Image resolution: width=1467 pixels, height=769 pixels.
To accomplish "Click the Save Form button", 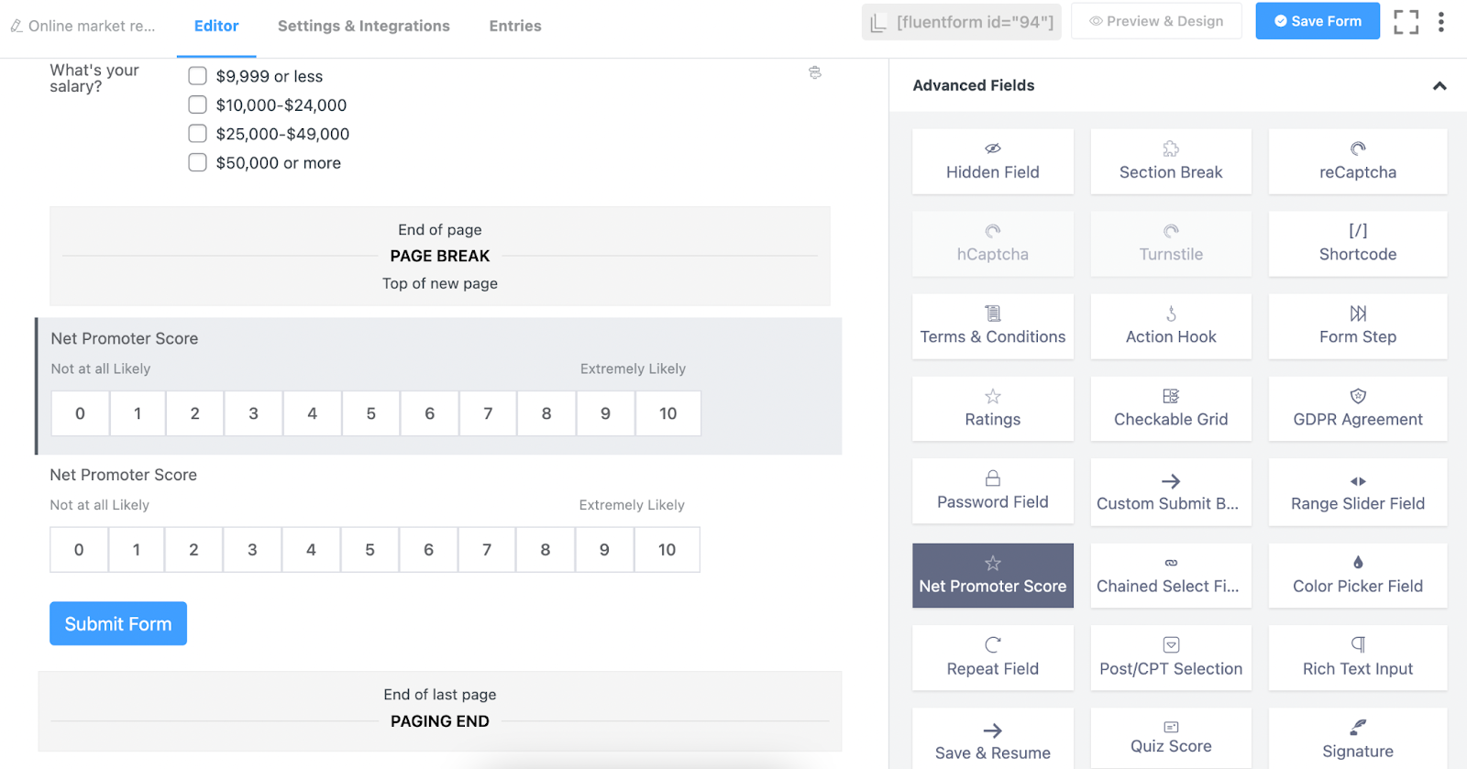I will pyautogui.click(x=1317, y=21).
